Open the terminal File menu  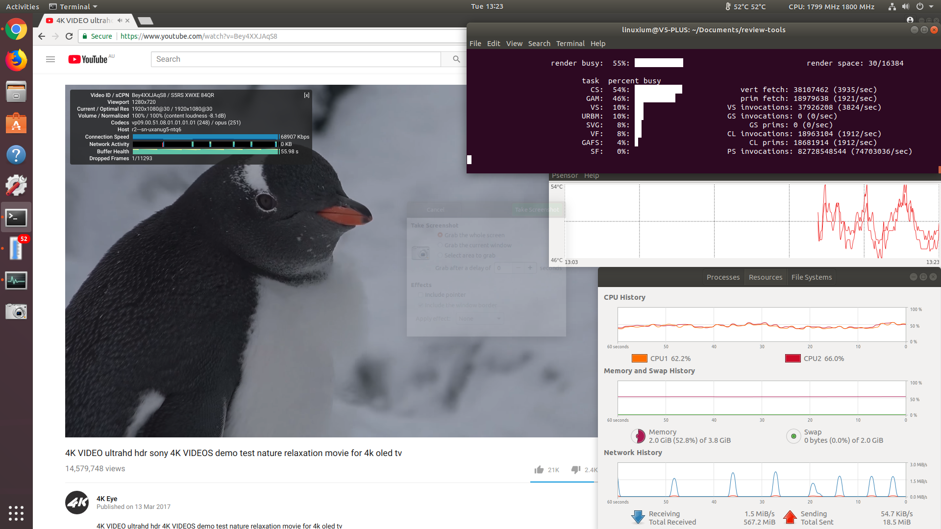(475, 44)
